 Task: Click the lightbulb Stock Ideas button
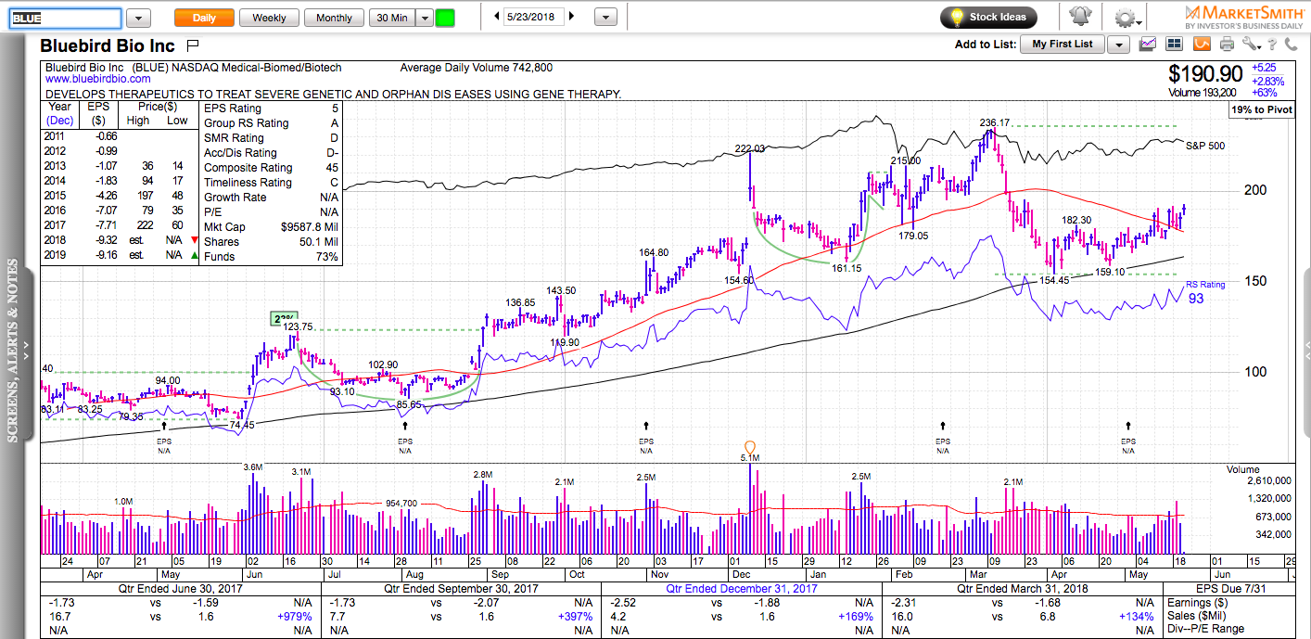[988, 17]
